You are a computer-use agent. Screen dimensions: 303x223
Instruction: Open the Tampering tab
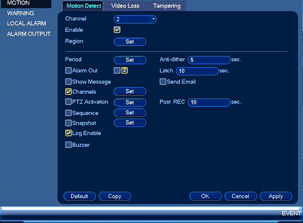pyautogui.click(x=167, y=6)
